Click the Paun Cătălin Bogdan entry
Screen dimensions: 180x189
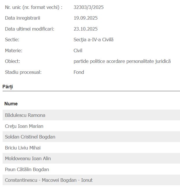pyautogui.click(x=27, y=169)
